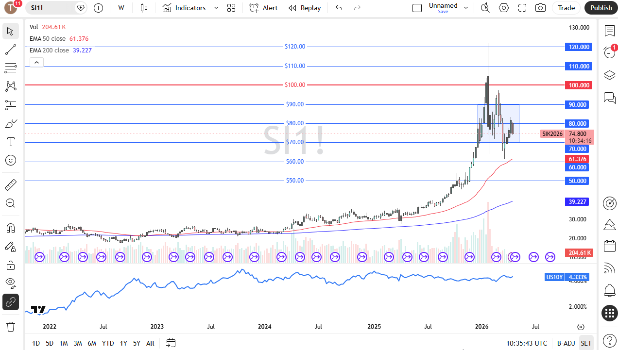Toggle B-ADJ back-adjustment setting
Image resolution: width=618 pixels, height=350 pixels.
coord(565,343)
